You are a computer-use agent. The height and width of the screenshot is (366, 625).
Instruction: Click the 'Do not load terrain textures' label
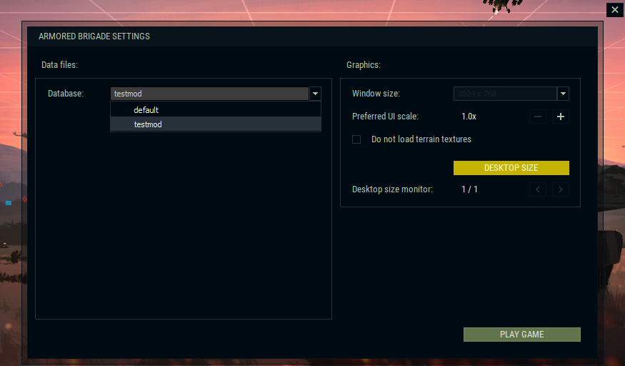coord(421,139)
